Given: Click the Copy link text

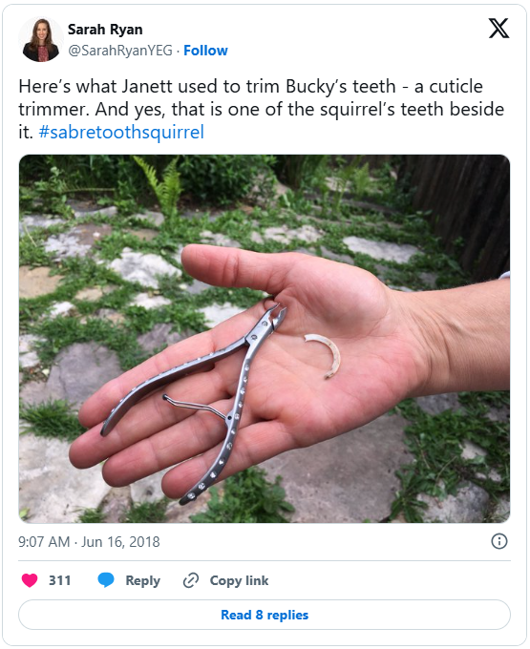Looking at the screenshot, I should click(x=239, y=580).
